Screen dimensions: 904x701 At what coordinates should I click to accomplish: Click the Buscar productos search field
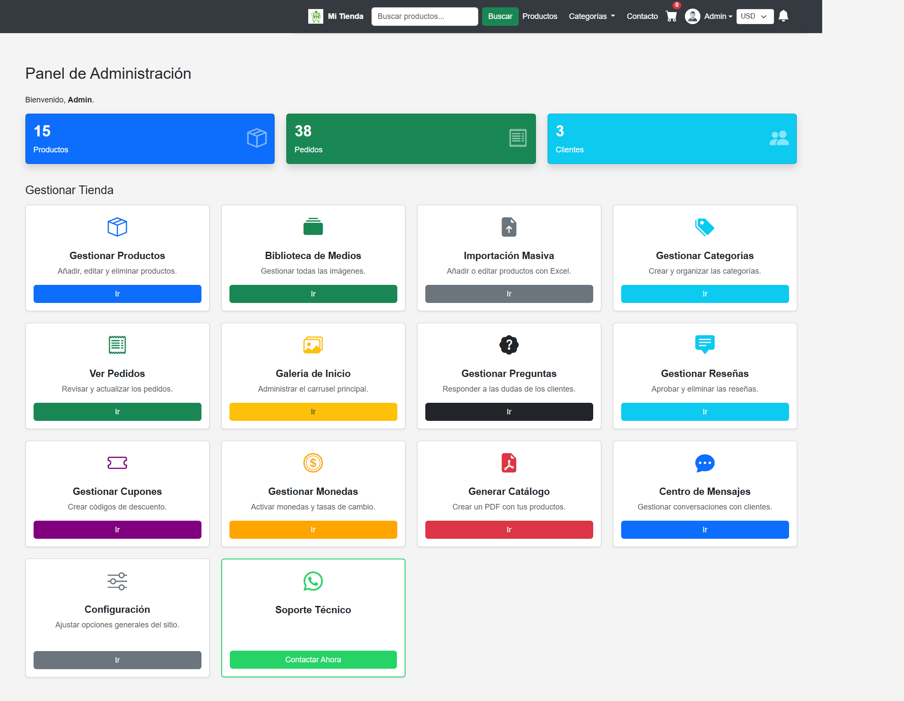pos(424,16)
